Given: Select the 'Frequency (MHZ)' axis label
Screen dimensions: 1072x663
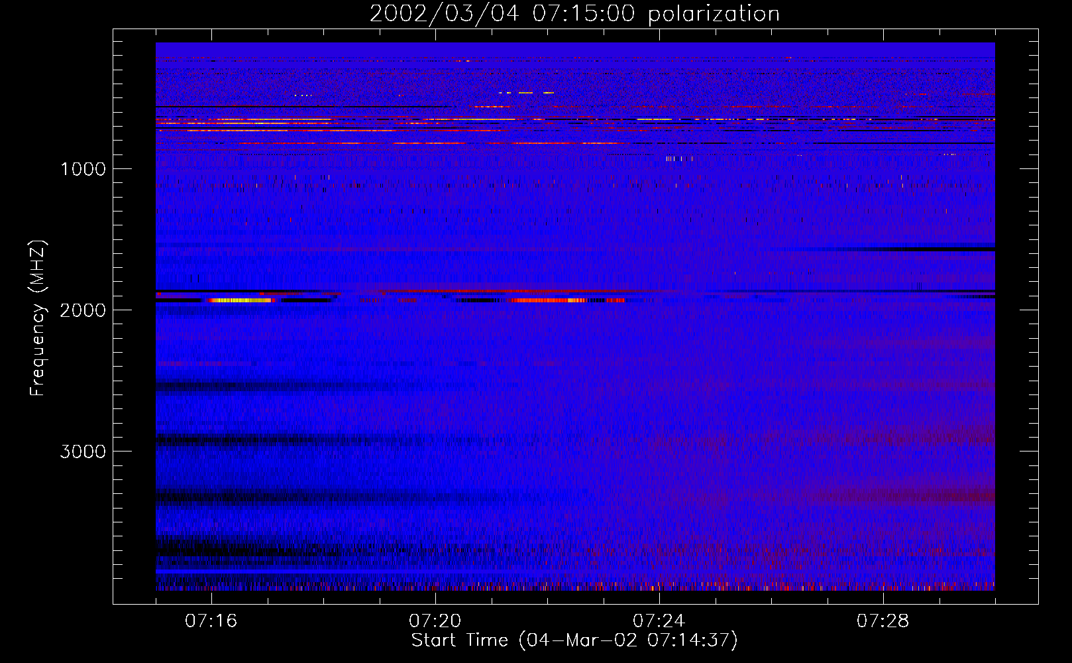Looking at the screenshot, I should coord(38,318).
